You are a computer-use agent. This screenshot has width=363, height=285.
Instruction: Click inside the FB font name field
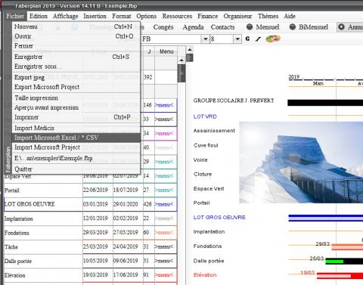pyautogui.click(x=172, y=39)
